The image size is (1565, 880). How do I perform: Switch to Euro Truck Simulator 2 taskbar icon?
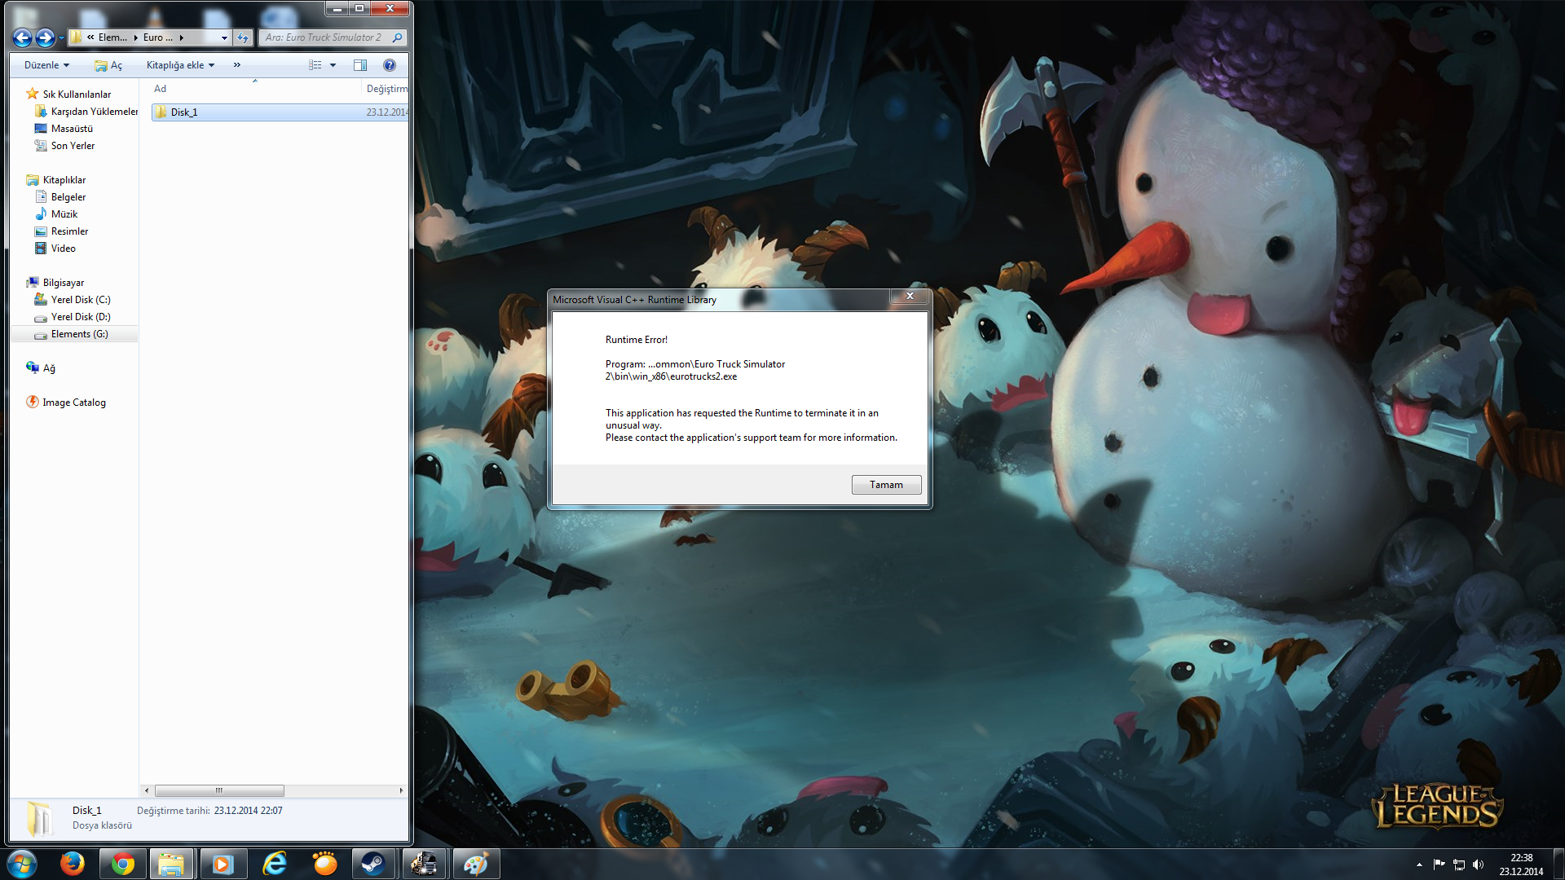424,864
